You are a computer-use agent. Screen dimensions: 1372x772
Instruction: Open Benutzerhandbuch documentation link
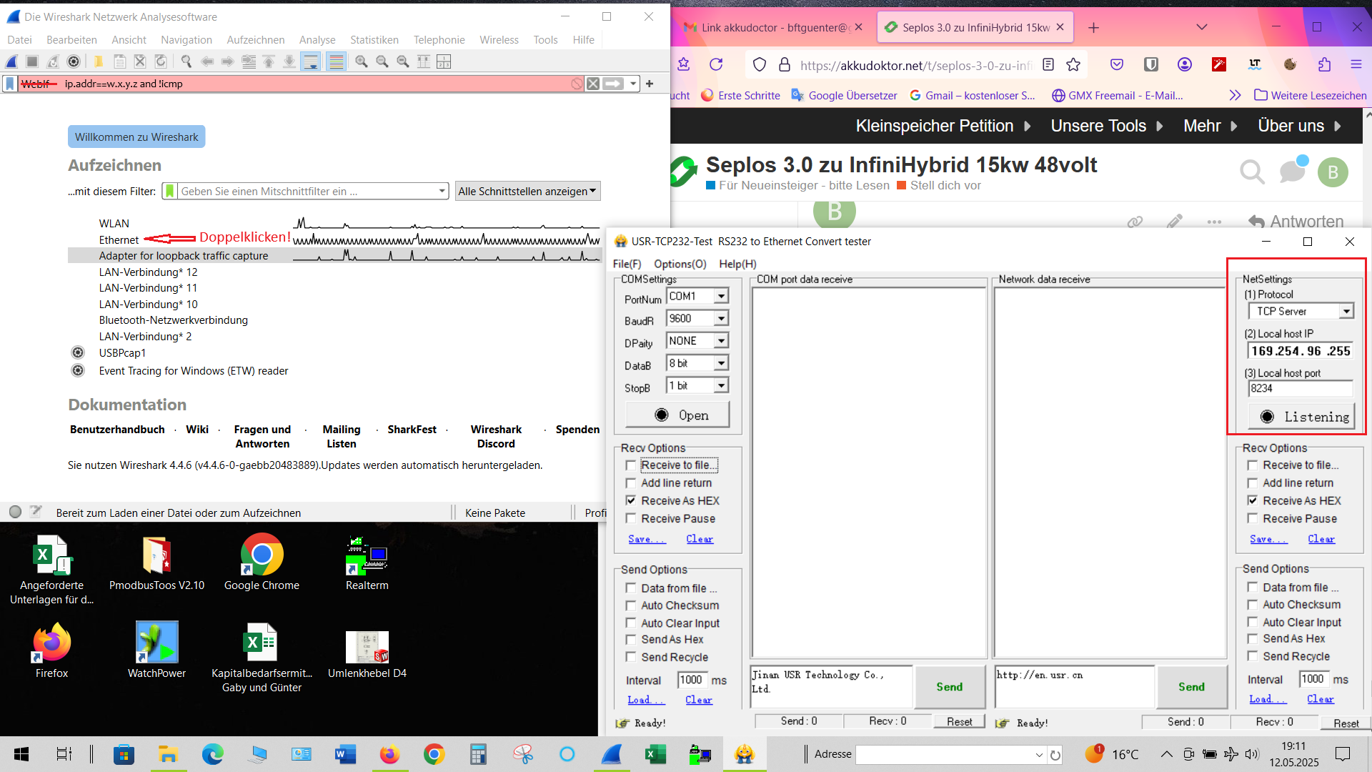[x=117, y=430]
